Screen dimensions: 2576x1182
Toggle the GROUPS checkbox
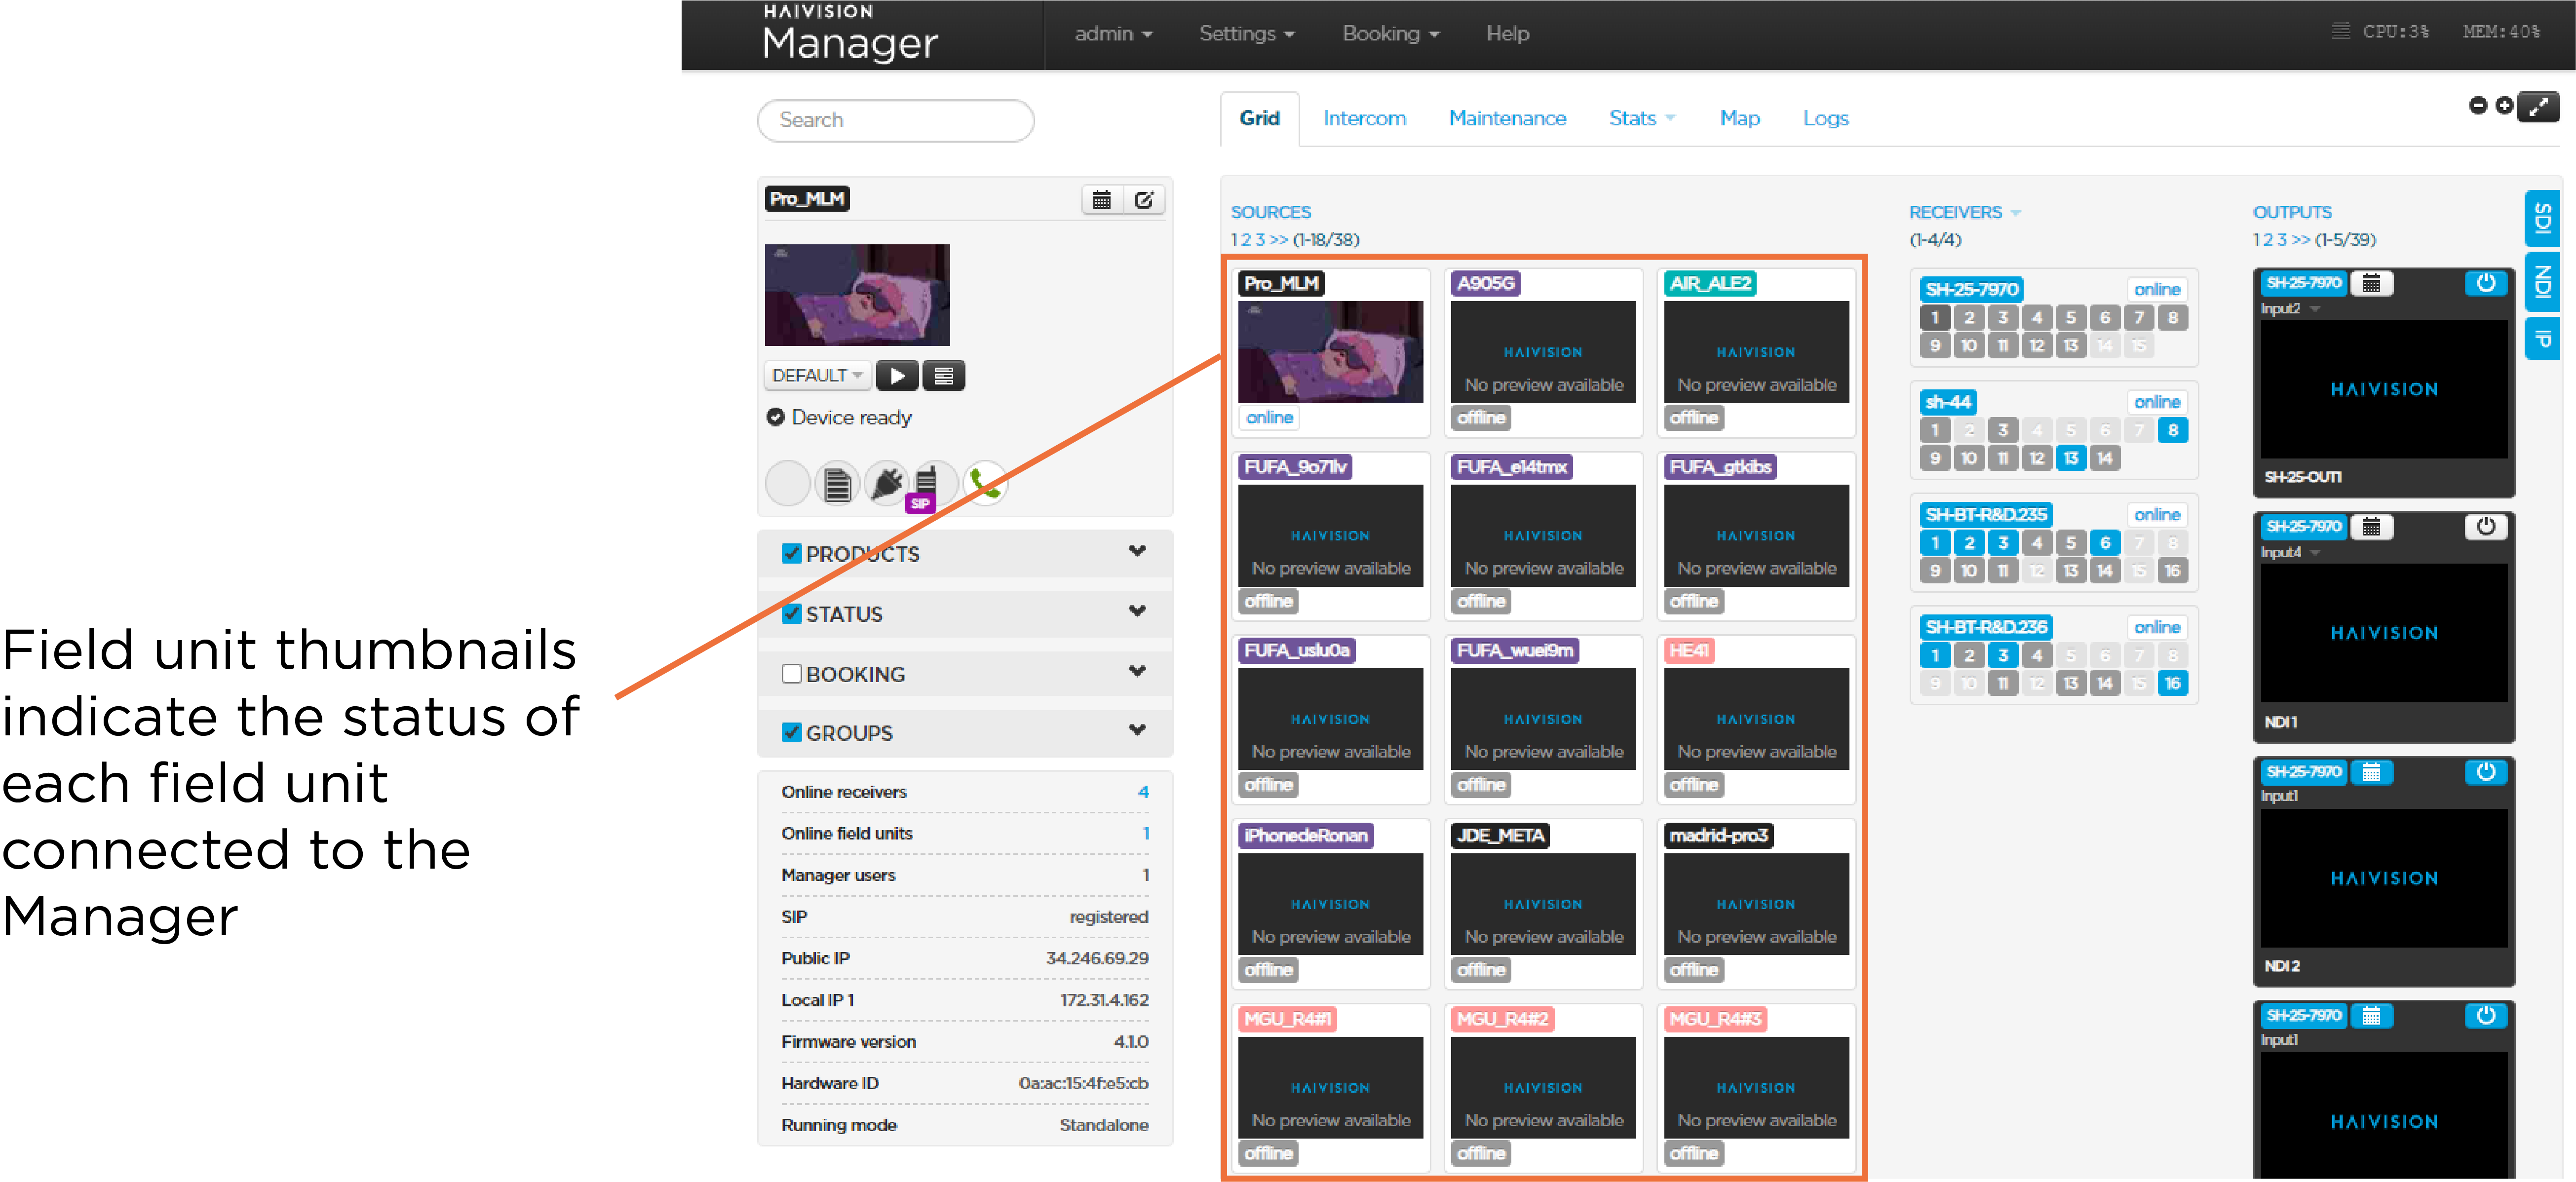point(791,733)
